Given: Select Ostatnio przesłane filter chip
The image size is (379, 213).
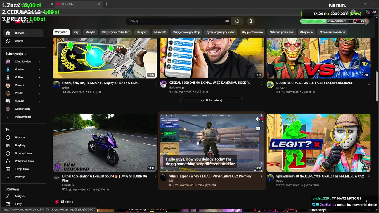Looking at the screenshot, I should pos(281,32).
